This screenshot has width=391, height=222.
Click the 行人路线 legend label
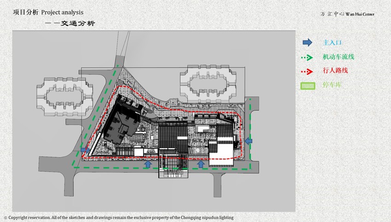pyautogui.click(x=335, y=71)
